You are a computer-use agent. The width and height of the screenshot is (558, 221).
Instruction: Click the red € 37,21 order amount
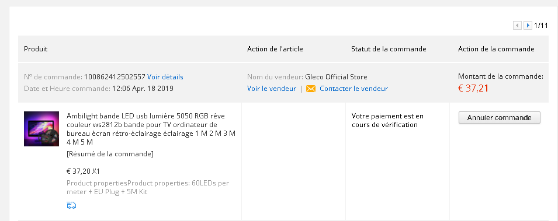click(473, 88)
